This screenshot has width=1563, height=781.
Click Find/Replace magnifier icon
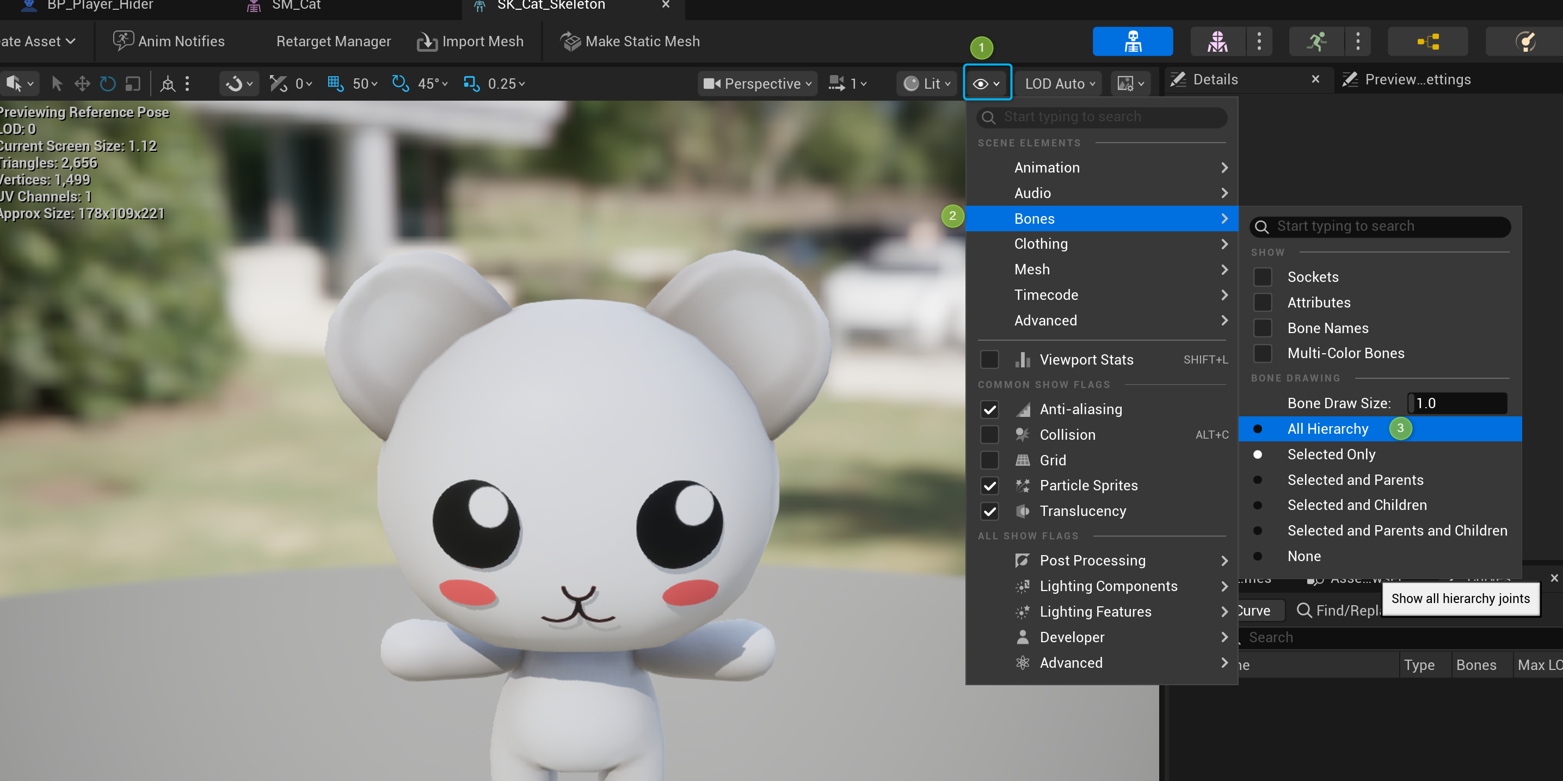pyautogui.click(x=1304, y=610)
